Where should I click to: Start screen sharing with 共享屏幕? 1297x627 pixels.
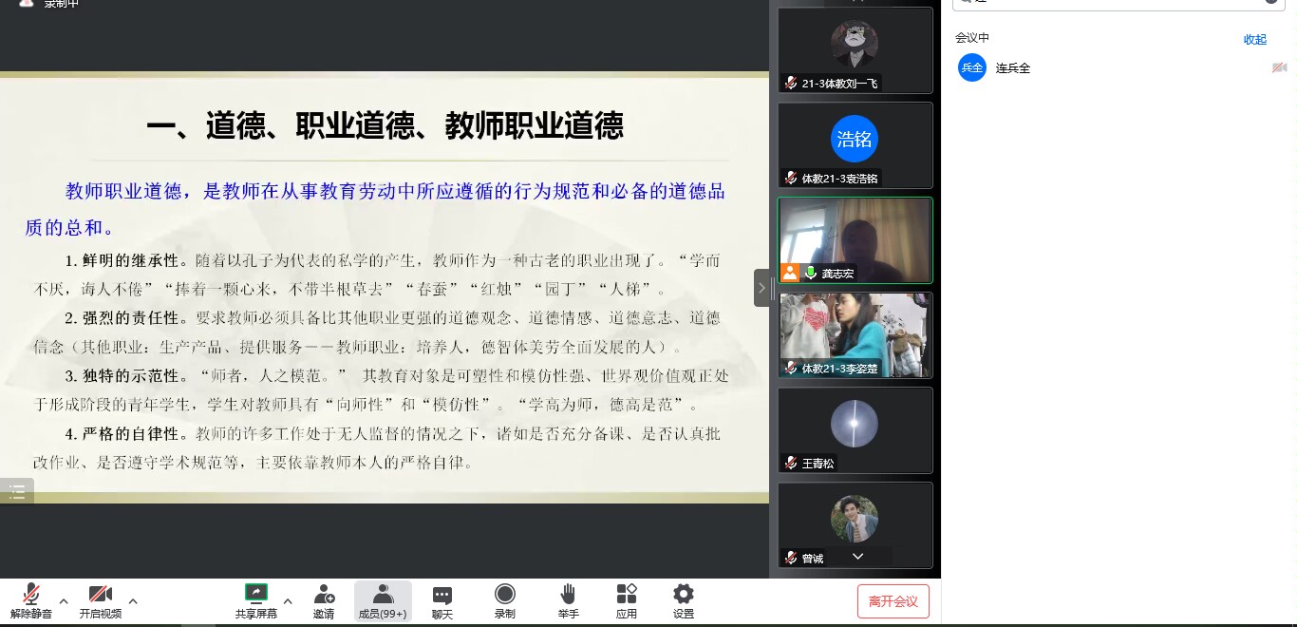tap(256, 600)
